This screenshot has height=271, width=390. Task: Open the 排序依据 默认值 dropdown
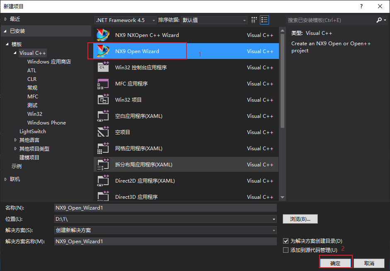[214, 20]
